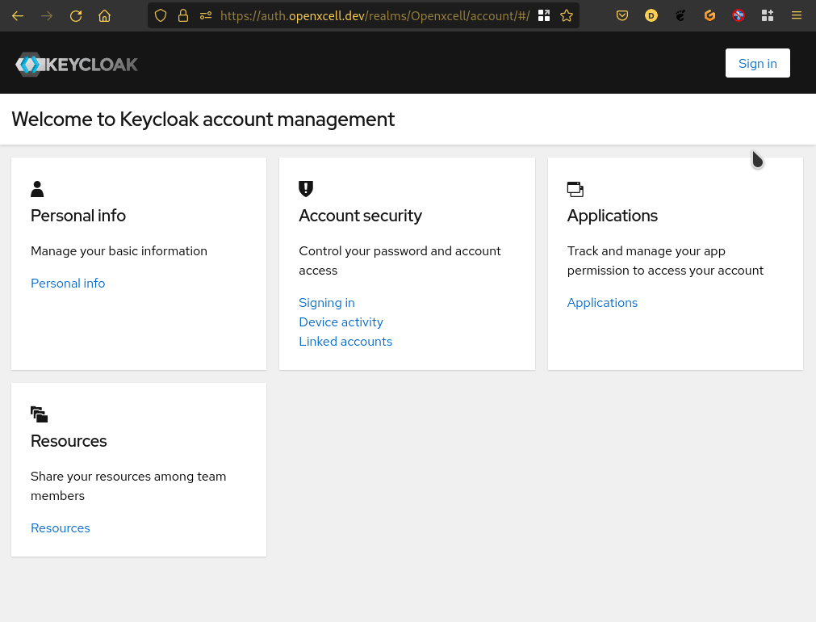Click the Applications window icon
816x622 pixels.
coord(575,189)
